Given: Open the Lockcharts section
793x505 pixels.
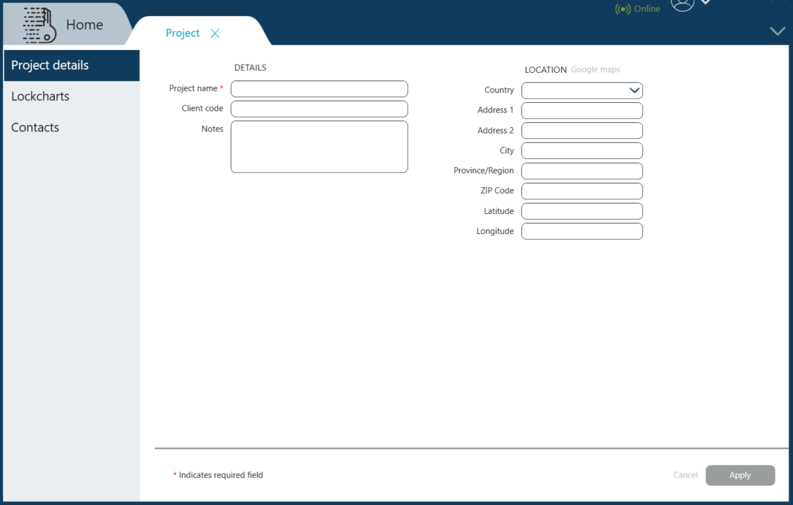Looking at the screenshot, I should pyautogui.click(x=40, y=97).
